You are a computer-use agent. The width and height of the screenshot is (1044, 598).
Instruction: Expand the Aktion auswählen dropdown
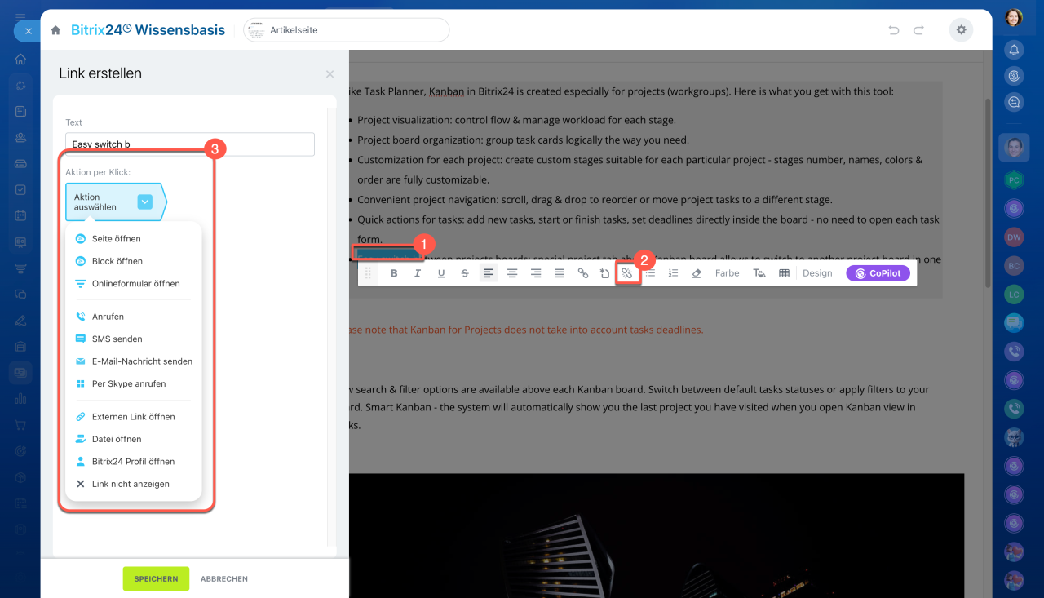144,202
